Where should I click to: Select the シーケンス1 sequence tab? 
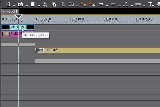[x=10, y=11]
